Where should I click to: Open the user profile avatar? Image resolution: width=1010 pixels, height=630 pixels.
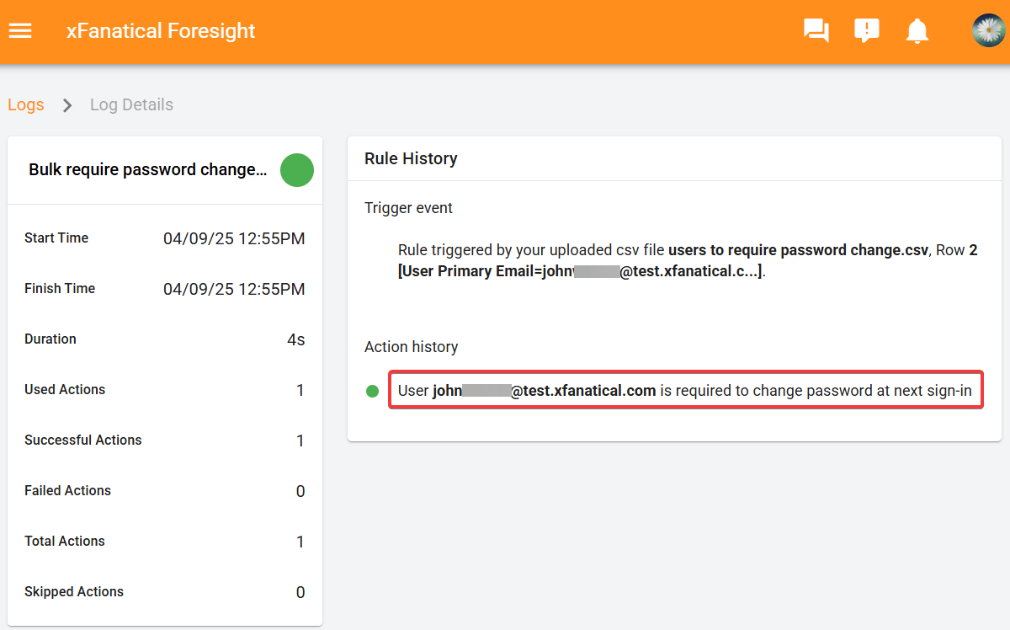988,31
